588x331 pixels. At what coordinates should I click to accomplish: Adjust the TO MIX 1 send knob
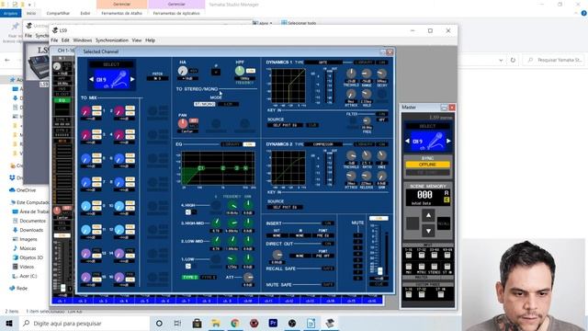tap(85, 111)
